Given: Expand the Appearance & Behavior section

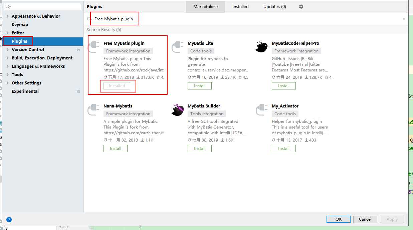Looking at the screenshot, I should coord(8,16).
